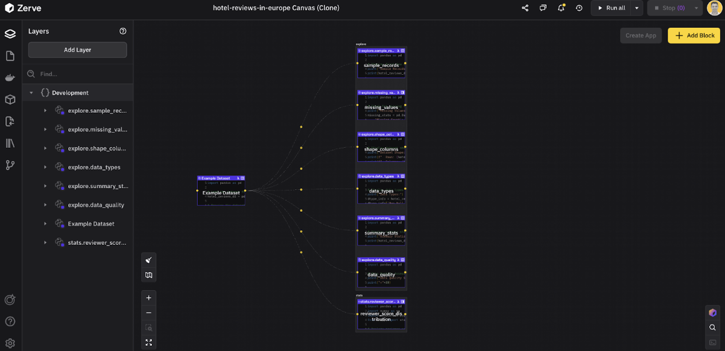Open the Layers panel icon in sidebar
This screenshot has height=351, width=725.
pyautogui.click(x=10, y=34)
